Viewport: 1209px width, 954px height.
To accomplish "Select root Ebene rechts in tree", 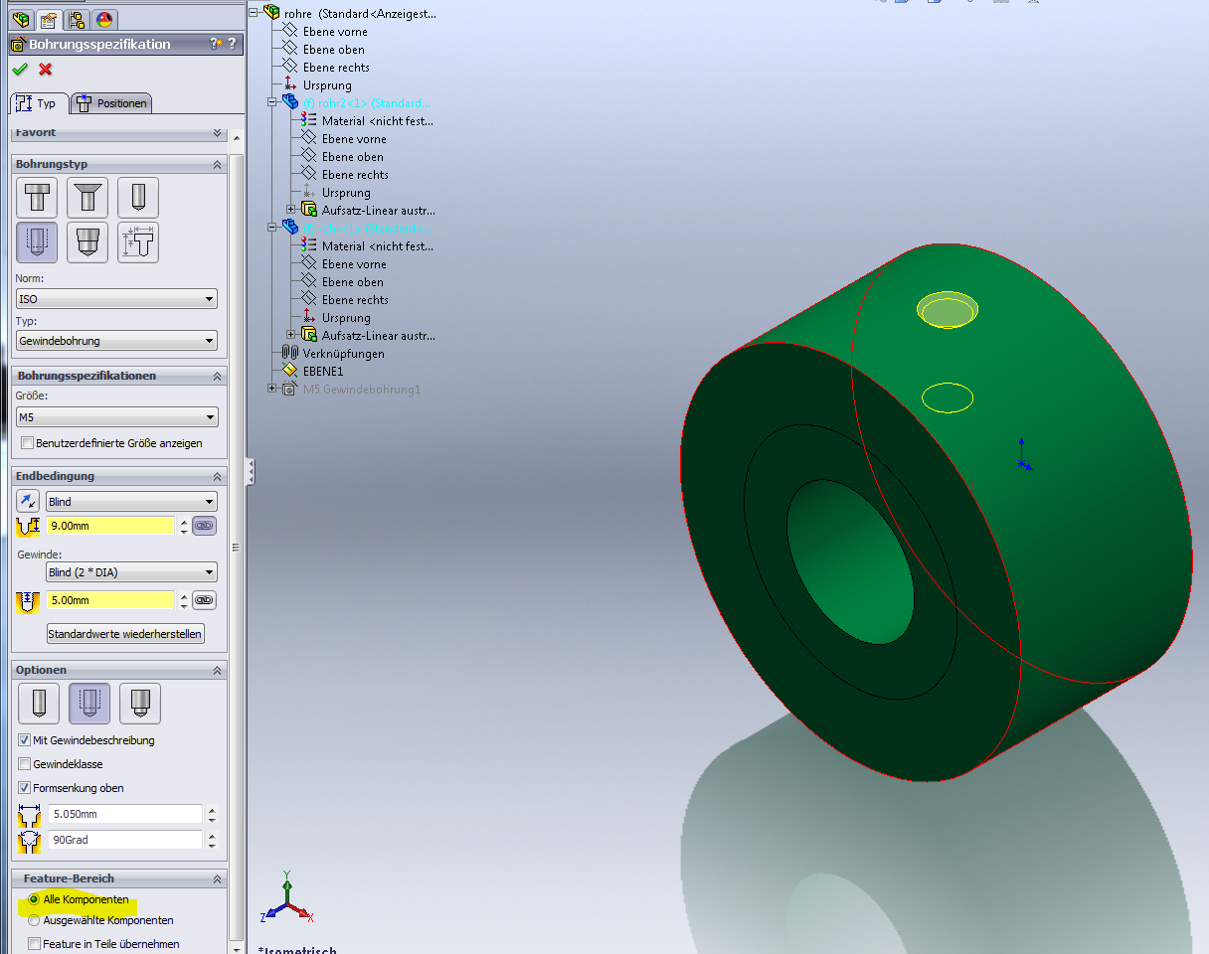I will [x=336, y=68].
